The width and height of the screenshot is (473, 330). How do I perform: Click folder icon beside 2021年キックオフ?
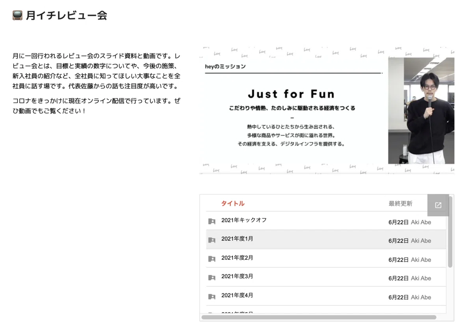tap(212, 221)
